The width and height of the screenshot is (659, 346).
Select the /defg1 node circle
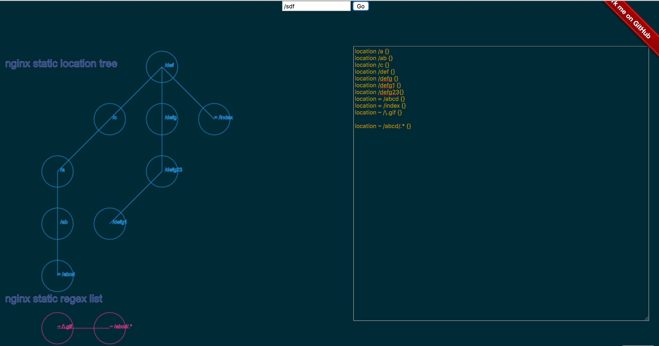pos(109,224)
